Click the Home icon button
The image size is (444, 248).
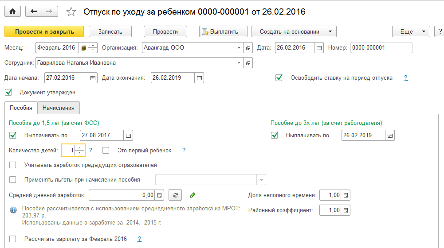[13, 12]
